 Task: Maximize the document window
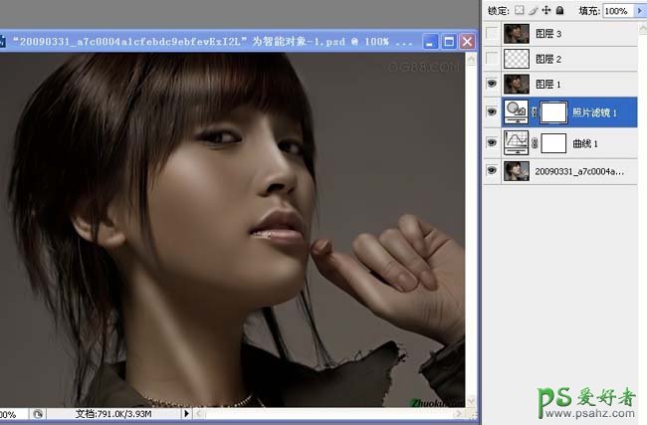click(448, 42)
